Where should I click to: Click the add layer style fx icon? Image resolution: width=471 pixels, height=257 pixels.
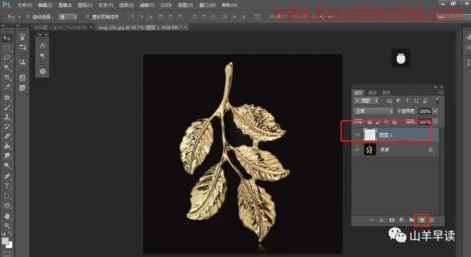pyautogui.click(x=382, y=220)
